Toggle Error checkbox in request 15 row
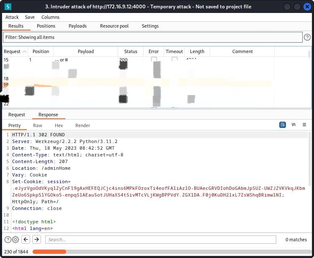Screen dimensions: 314x258 [154, 59]
